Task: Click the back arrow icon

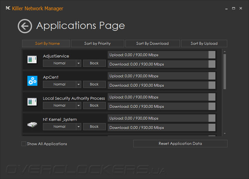Action: point(25,26)
